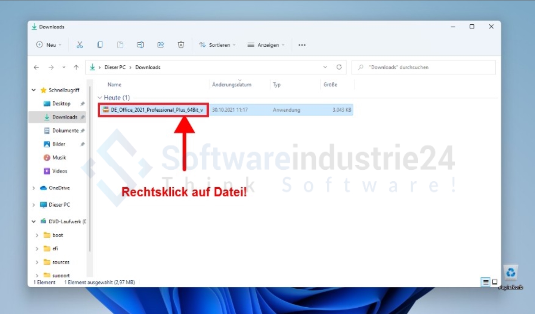The image size is (535, 314).
Task: Go forward with the right arrow
Action: [x=51, y=67]
